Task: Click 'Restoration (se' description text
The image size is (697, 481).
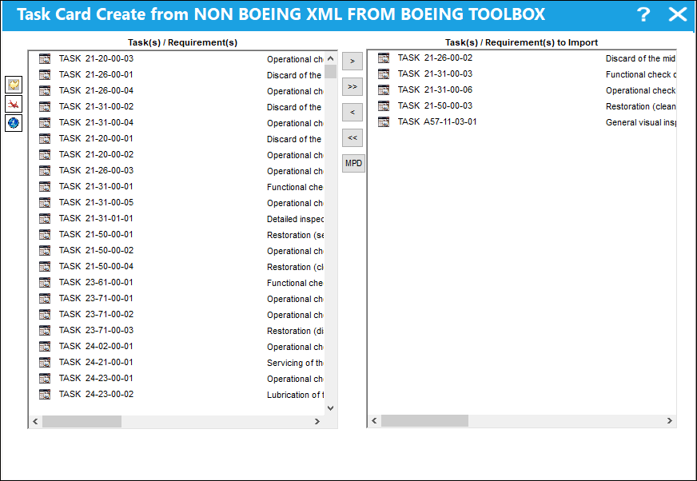Action: tap(295, 235)
